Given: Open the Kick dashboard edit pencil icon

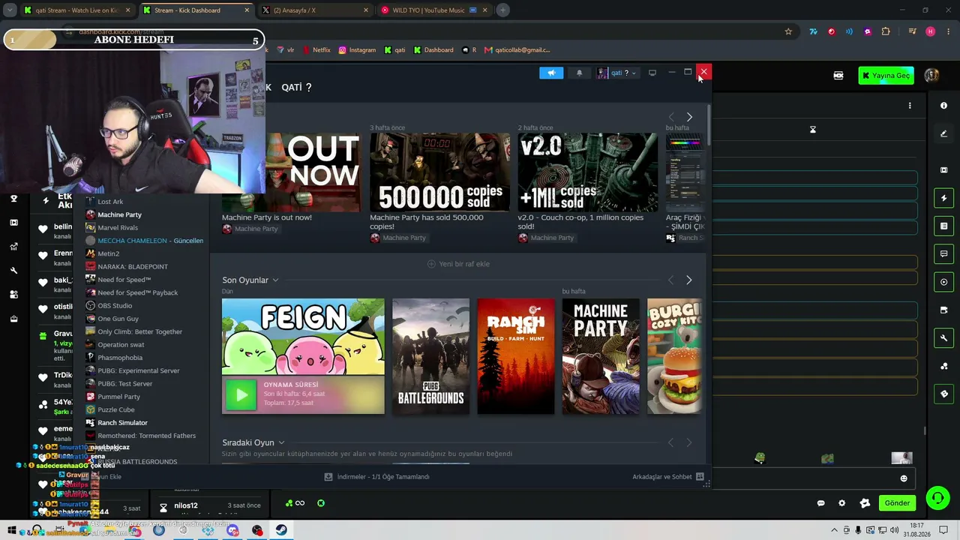Looking at the screenshot, I should pyautogui.click(x=943, y=133).
